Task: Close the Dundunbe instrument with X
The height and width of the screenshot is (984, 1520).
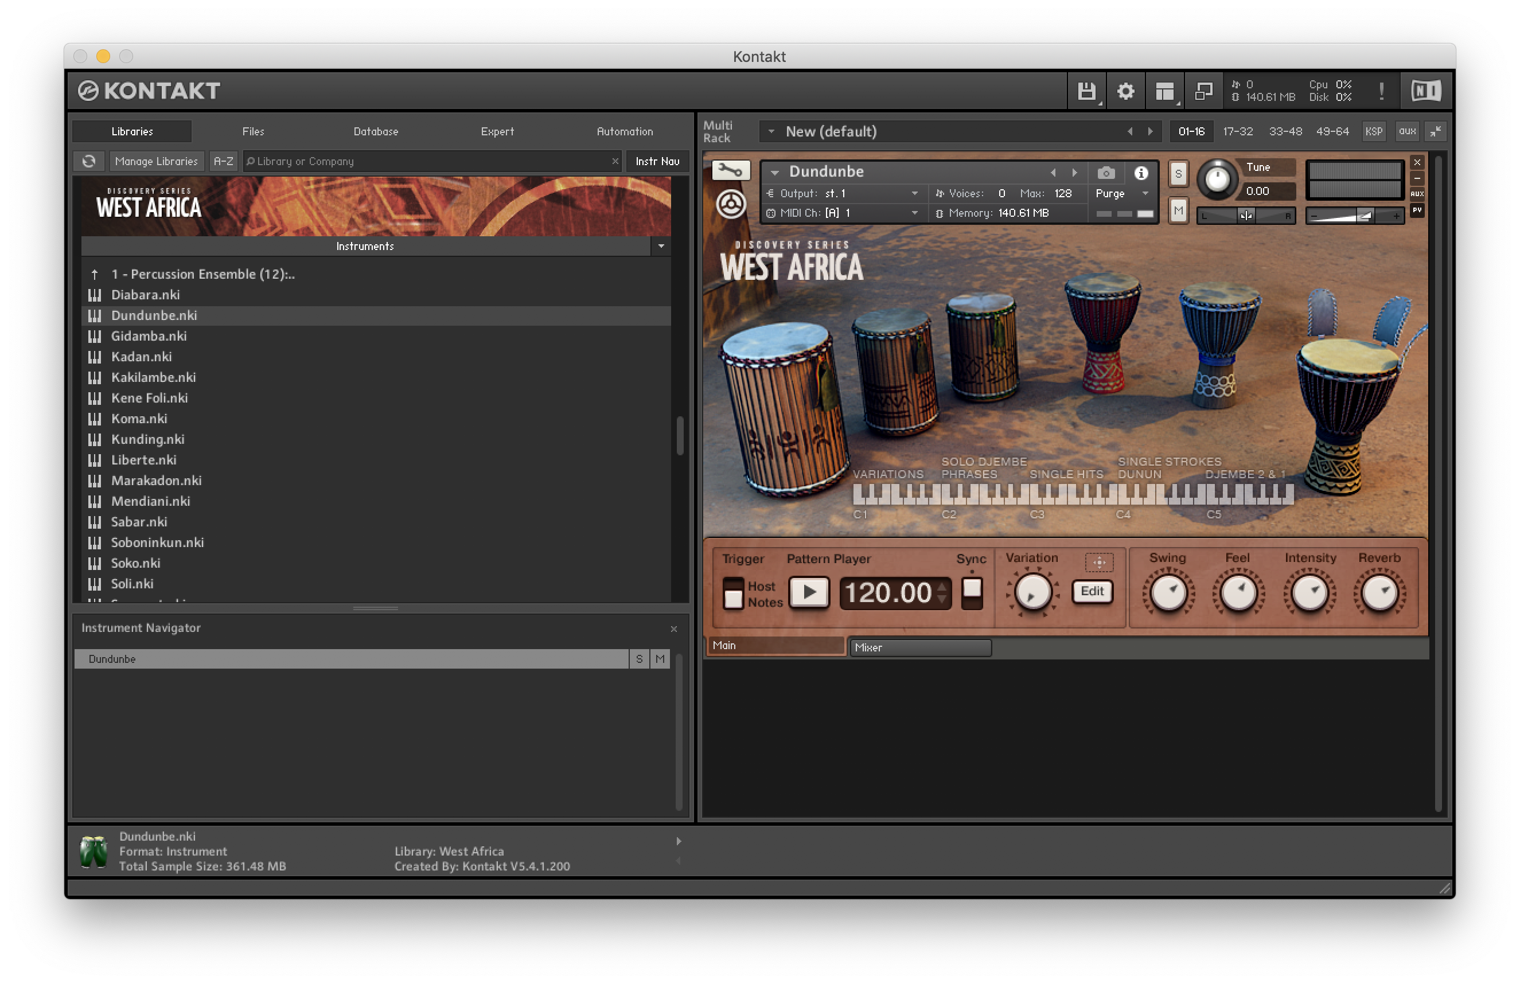Action: pyautogui.click(x=1417, y=162)
